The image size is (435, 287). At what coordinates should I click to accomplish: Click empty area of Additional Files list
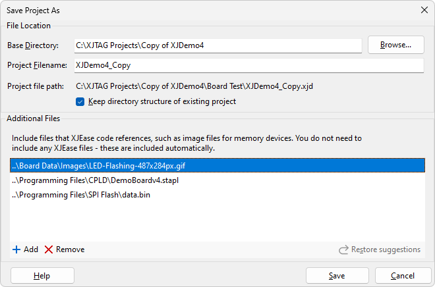tap(217, 221)
